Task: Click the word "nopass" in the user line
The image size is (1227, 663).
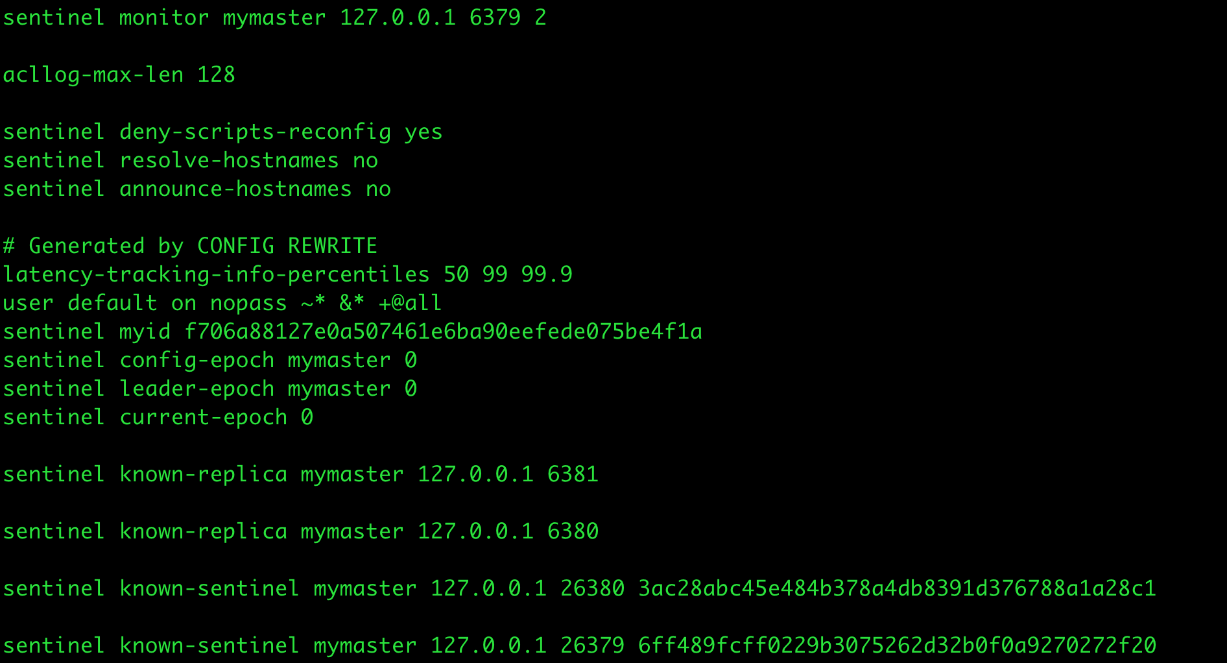Action: 248,303
